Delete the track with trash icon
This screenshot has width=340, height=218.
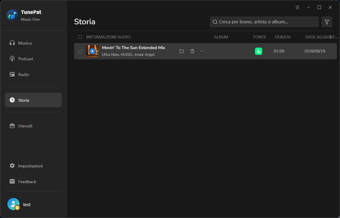[193, 51]
